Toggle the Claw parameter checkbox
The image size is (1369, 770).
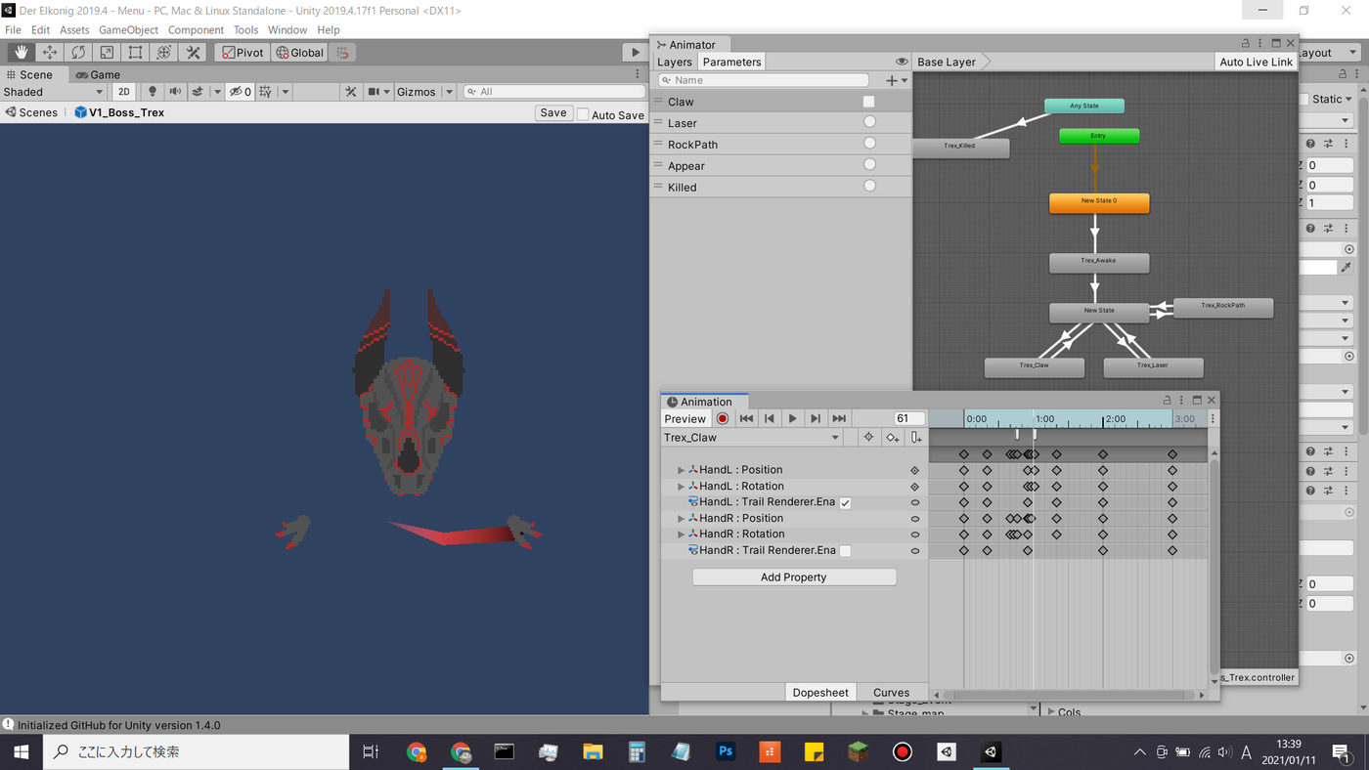pyautogui.click(x=868, y=102)
